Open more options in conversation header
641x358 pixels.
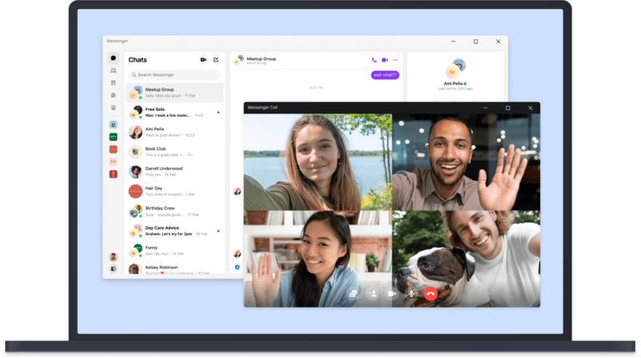[396, 60]
